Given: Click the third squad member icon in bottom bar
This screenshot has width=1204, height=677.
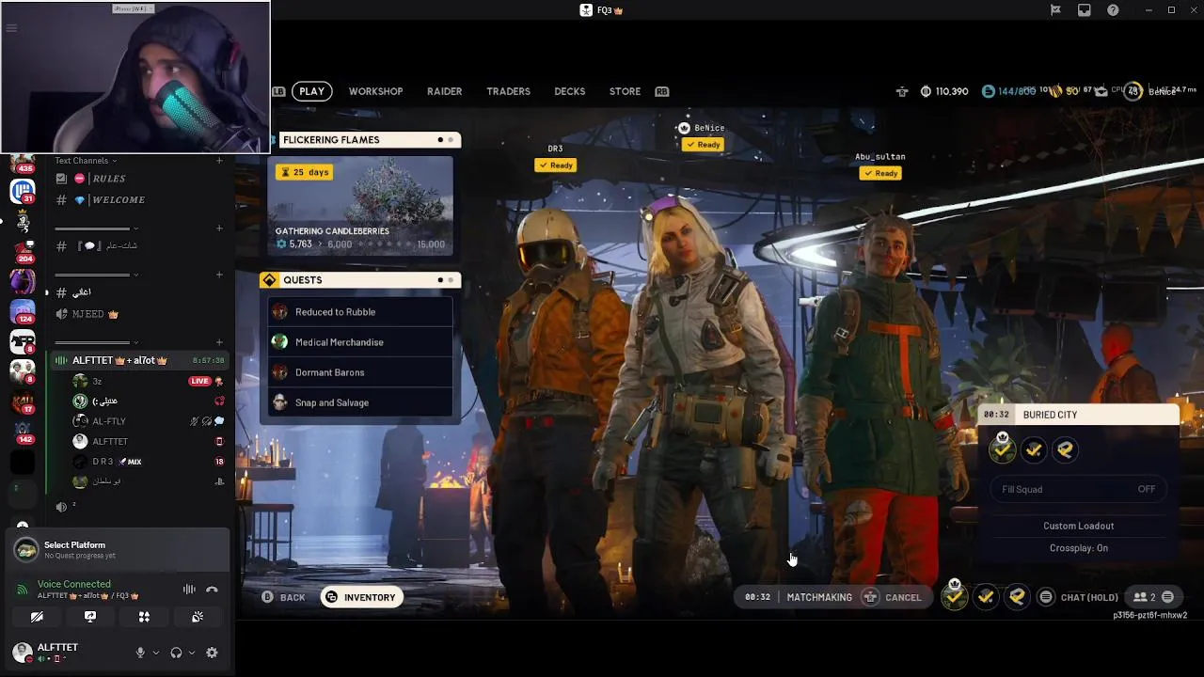Looking at the screenshot, I should (x=1017, y=596).
